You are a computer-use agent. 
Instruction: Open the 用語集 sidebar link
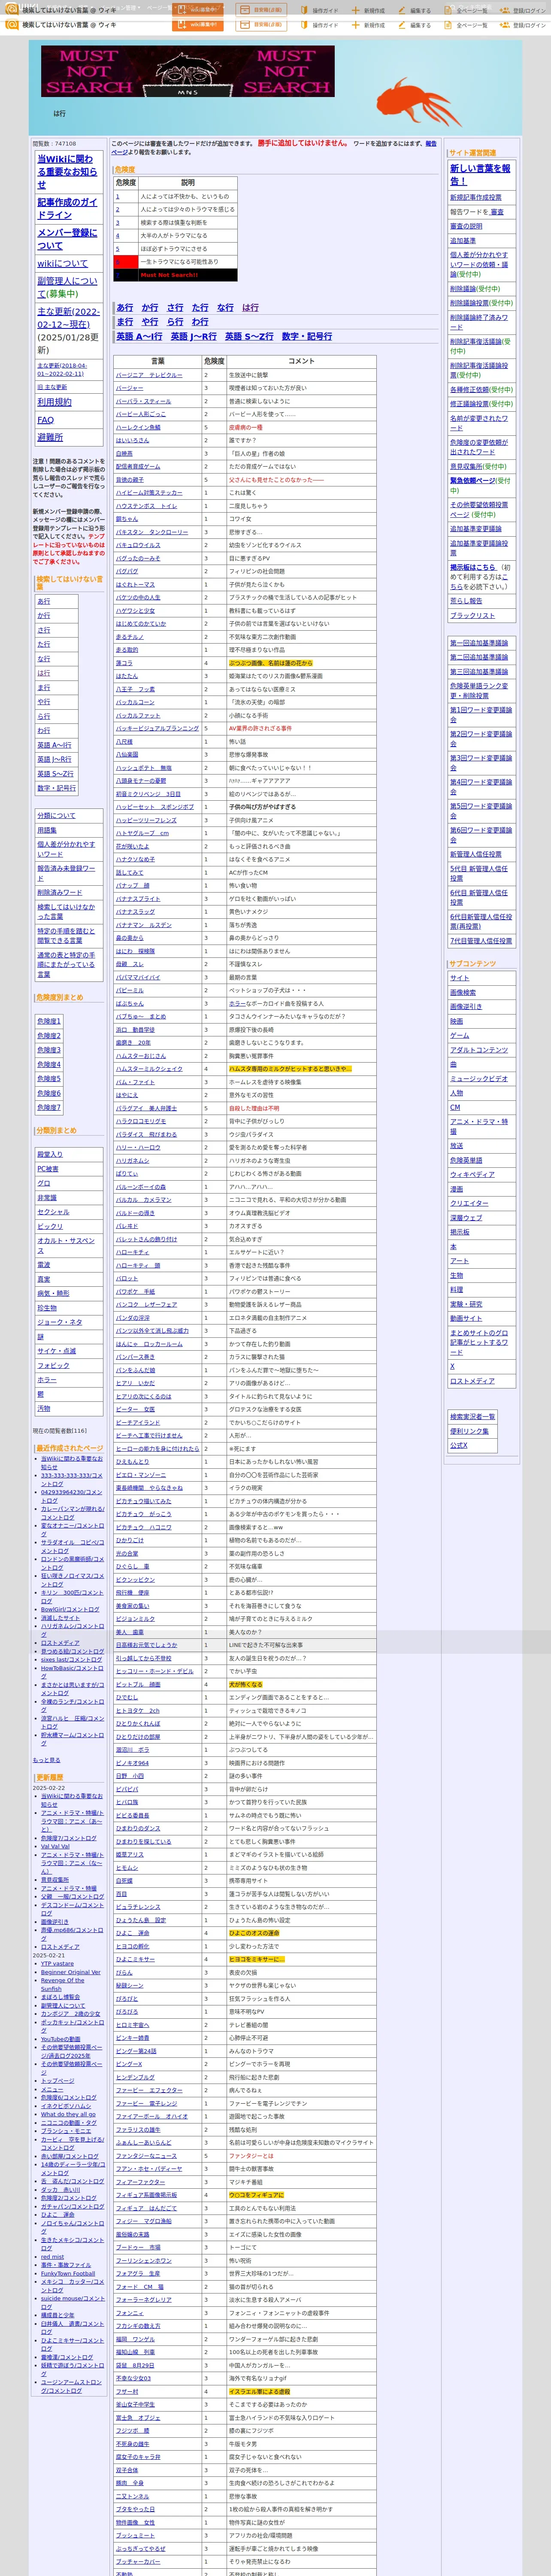(x=47, y=830)
